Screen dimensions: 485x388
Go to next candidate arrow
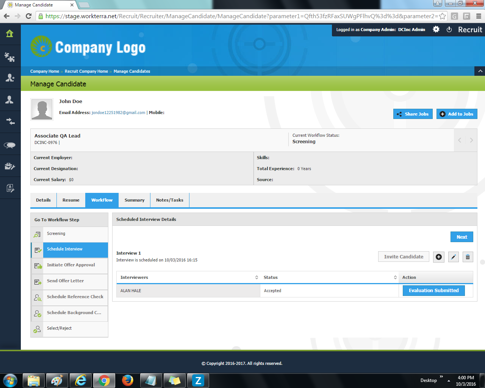tap(471, 140)
